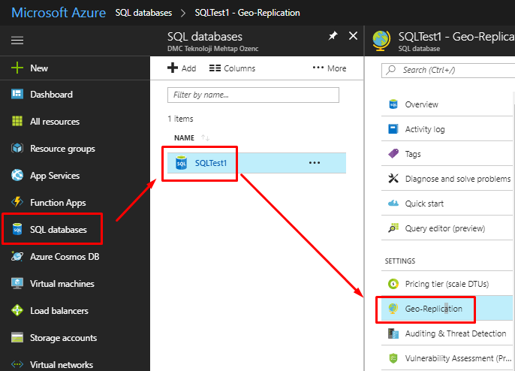Click the Auditing & Threat Detection icon
The width and height of the screenshot is (515, 371).
click(x=393, y=333)
